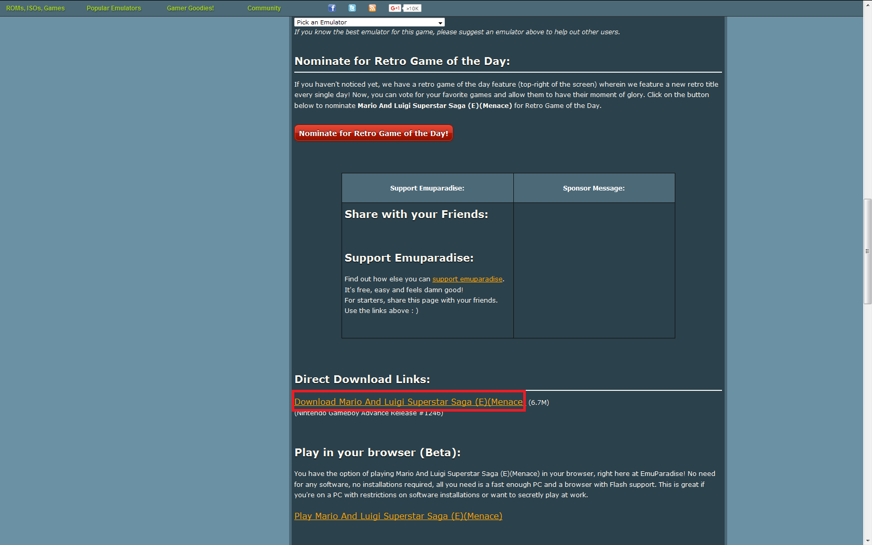Viewport: 872px width, 545px height.
Task: Click the (6.7M) file size text
Action: [539, 402]
